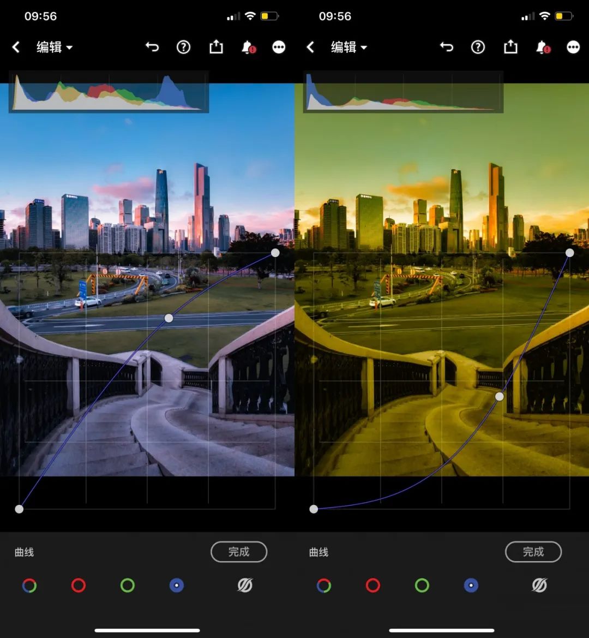Tap Wi-Fi indicator on right status bar
Screen dimensions: 589x638
pyautogui.click(x=544, y=16)
